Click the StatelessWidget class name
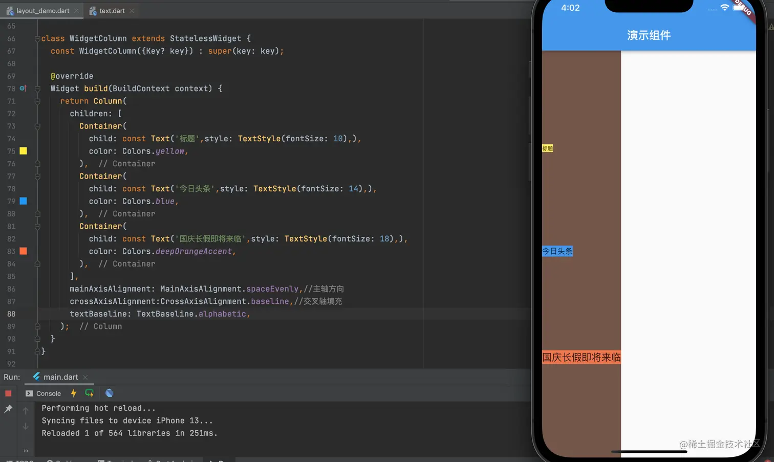Image resolution: width=774 pixels, height=462 pixels. click(205, 39)
